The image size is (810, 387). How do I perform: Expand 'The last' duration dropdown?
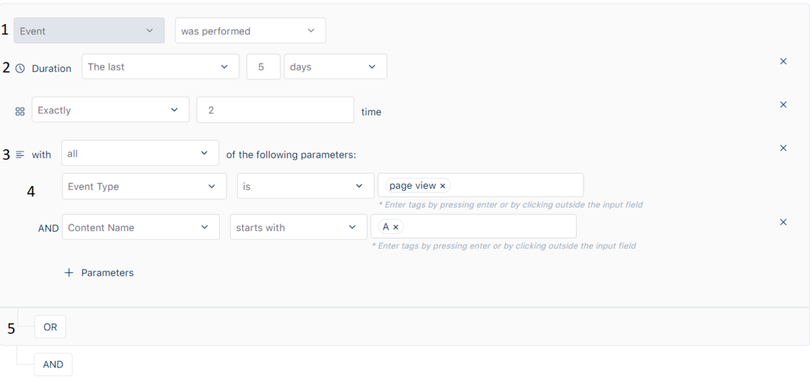pos(160,67)
